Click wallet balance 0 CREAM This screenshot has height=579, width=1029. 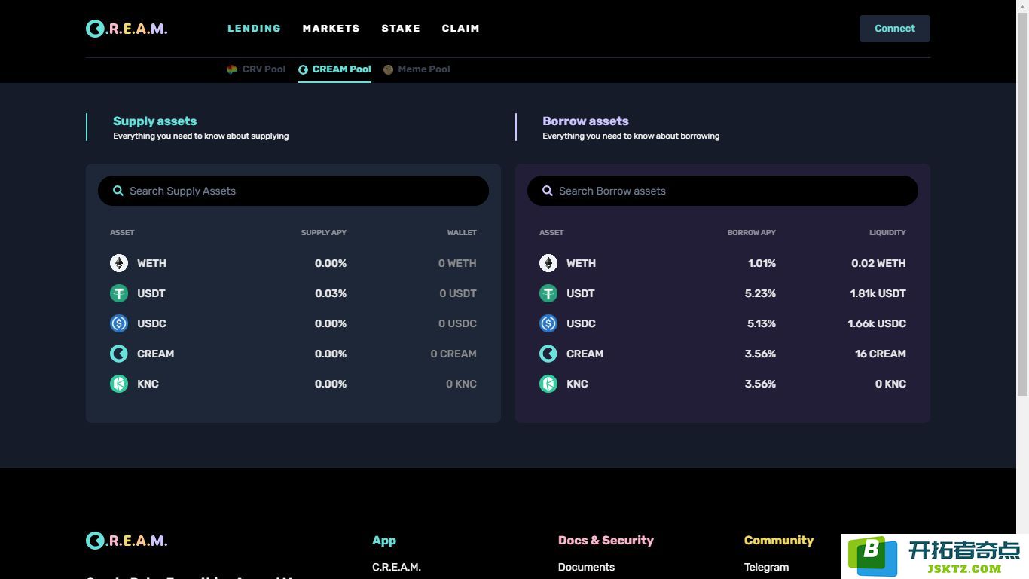pyautogui.click(x=453, y=354)
